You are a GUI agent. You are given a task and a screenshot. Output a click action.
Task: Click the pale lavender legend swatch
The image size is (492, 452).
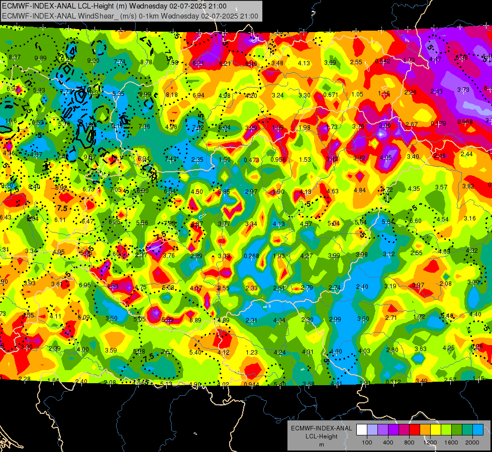(372, 430)
